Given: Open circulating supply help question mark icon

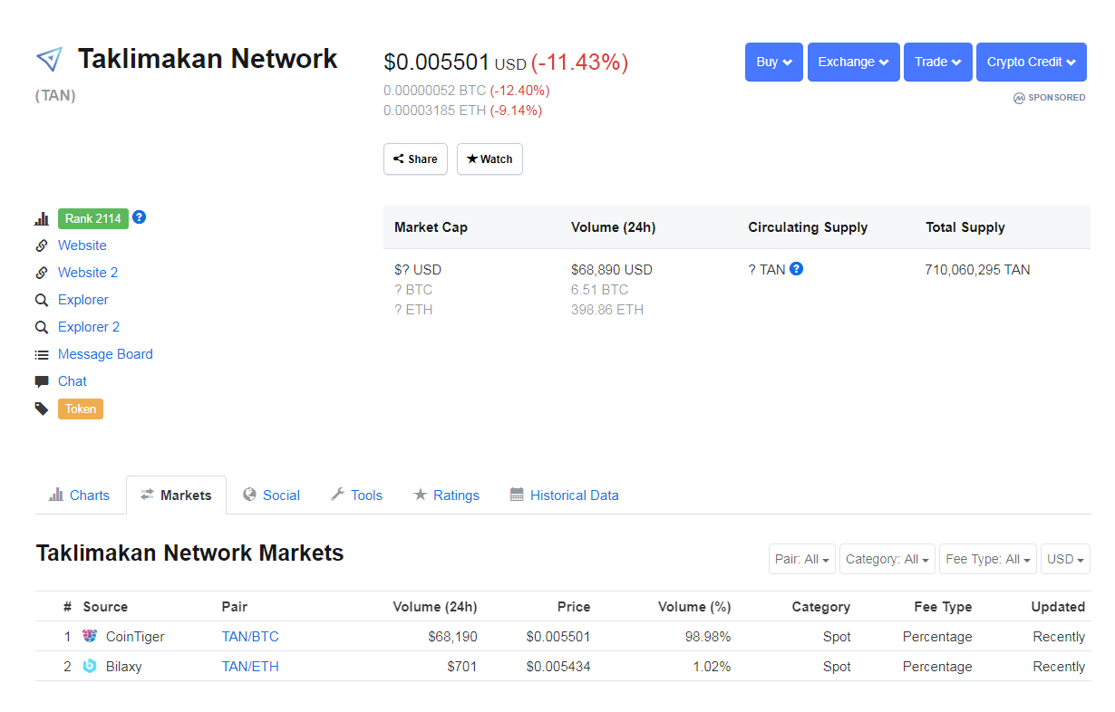Looking at the screenshot, I should coord(796,268).
